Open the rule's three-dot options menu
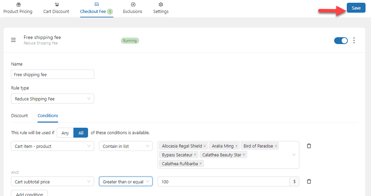Image resolution: width=371 pixels, height=196 pixels. coord(354,41)
